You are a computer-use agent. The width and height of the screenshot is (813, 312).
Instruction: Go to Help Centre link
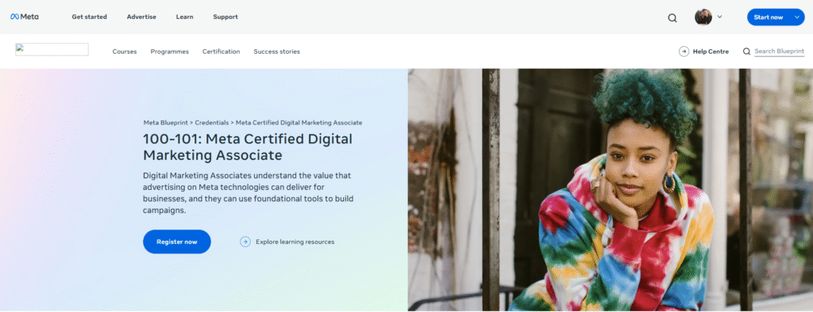(x=711, y=51)
